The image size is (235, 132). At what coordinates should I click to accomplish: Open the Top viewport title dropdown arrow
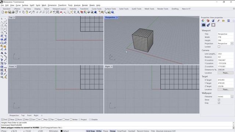[x=14, y=18]
